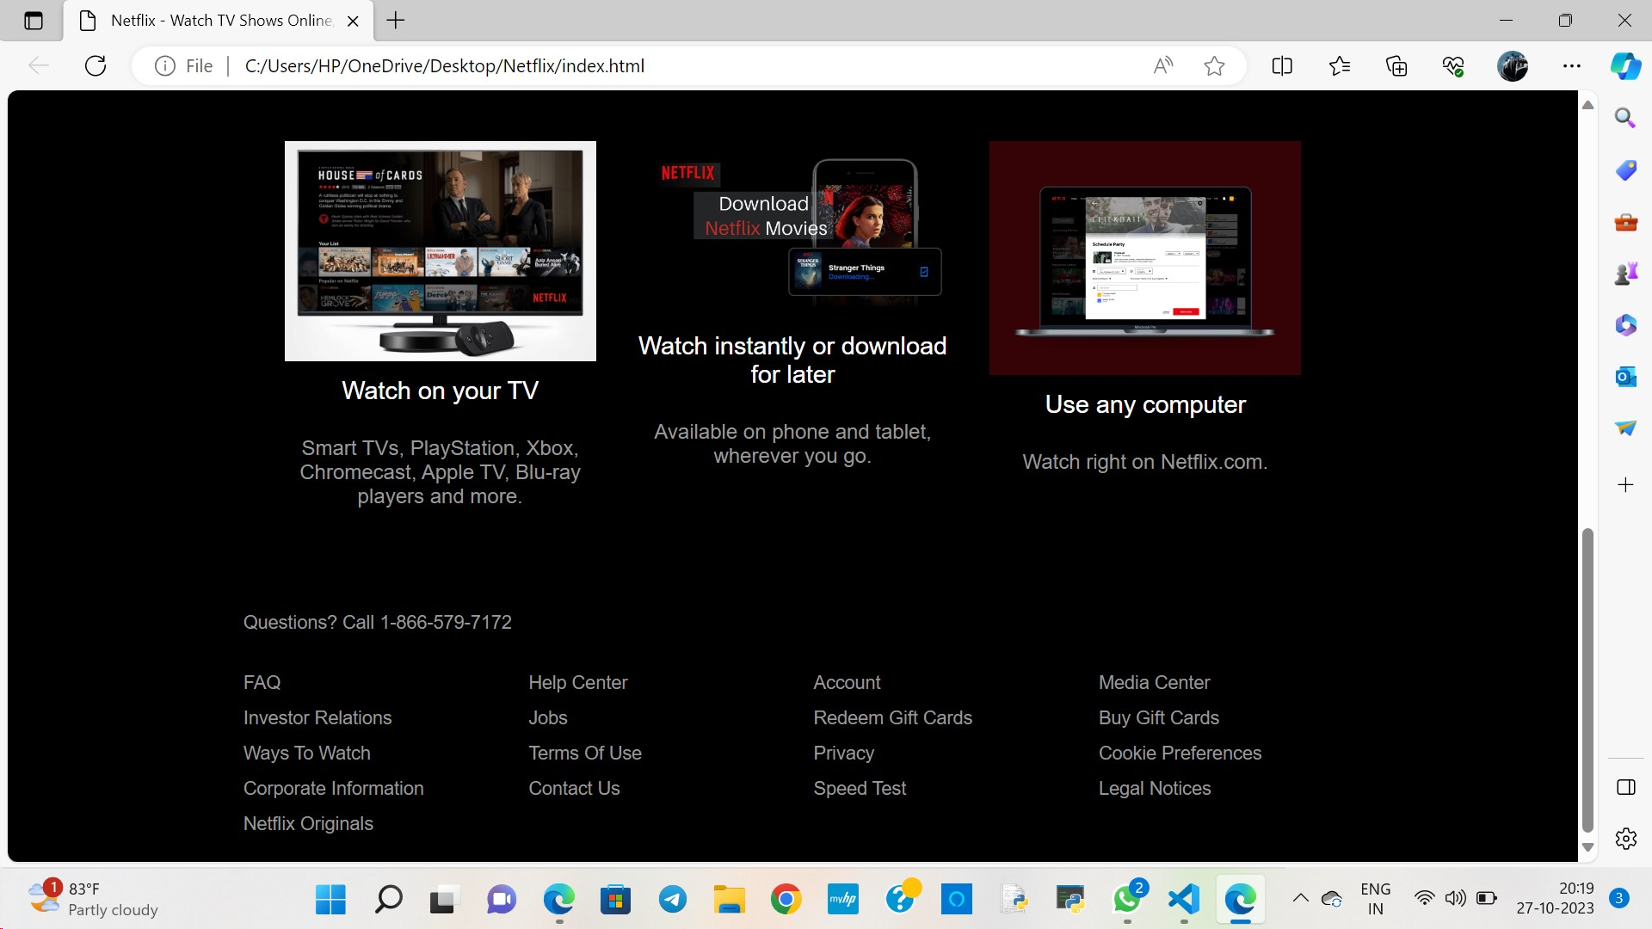Show hidden icons in system tray
1652x929 pixels.
click(1300, 897)
